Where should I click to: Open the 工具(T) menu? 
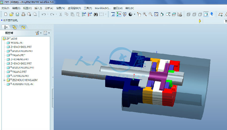[x=88, y=8]
